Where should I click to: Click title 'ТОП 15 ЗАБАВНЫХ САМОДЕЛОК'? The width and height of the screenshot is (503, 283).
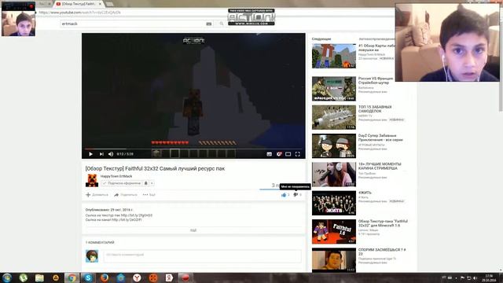click(x=375, y=109)
